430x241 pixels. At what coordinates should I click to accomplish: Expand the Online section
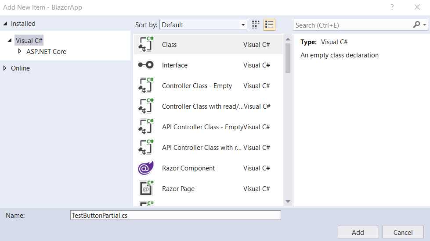tap(5, 68)
